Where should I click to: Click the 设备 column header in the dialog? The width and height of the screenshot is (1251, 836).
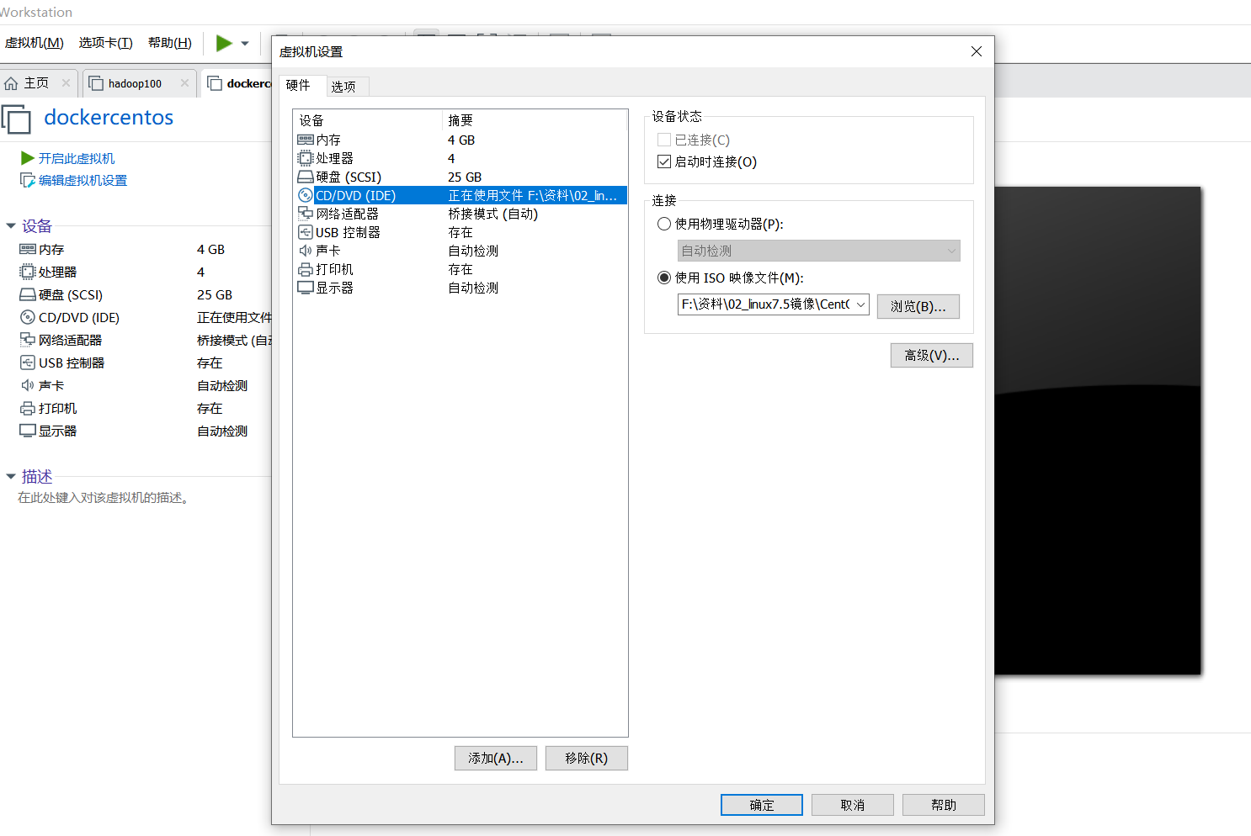tap(367, 120)
